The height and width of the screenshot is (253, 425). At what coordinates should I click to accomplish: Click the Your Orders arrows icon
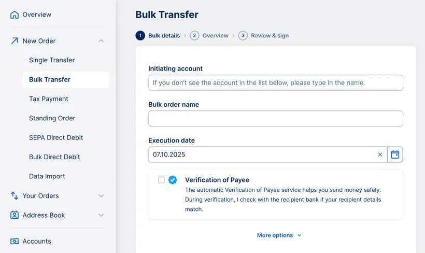coord(15,196)
